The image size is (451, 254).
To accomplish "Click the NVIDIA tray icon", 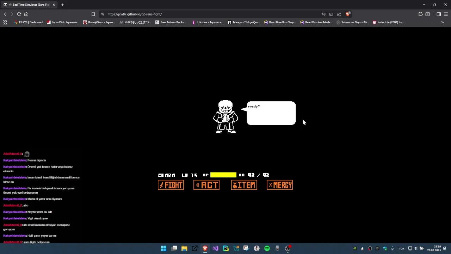I will click(x=355, y=248).
